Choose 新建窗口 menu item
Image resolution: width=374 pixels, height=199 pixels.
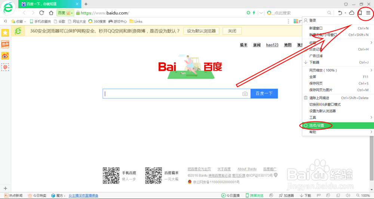point(338,28)
